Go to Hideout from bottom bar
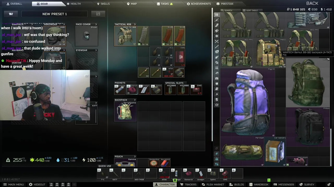The width and height of the screenshot is (334, 187). click(37, 184)
